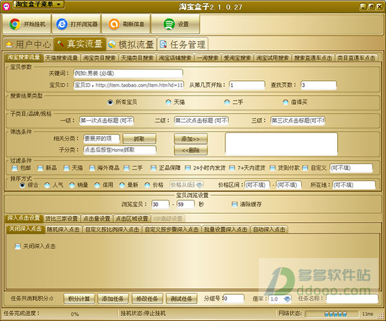Select 最新 sort radio button
Image resolution: width=386 pixels, height=321 pixels.
(x=122, y=185)
